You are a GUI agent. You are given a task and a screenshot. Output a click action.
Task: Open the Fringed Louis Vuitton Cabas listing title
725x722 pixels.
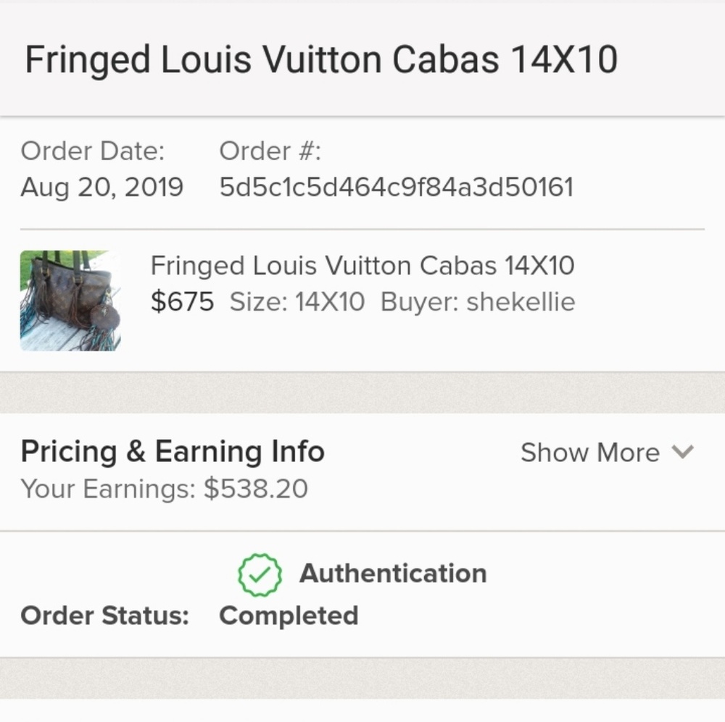[362, 266]
